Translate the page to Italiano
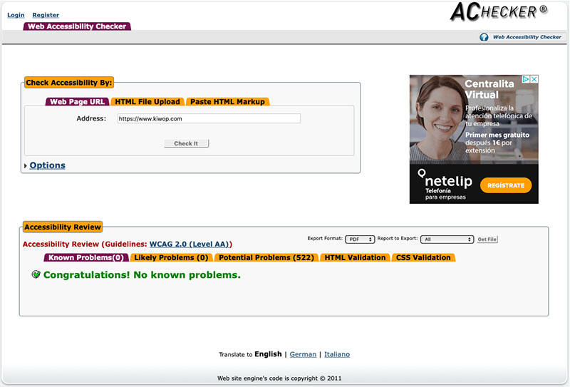Screen dimensions: 570x387 tap(337, 354)
